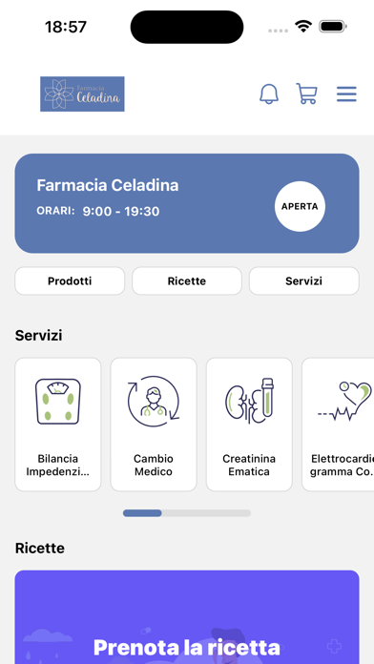Switch to the Servizi tab

304,280
